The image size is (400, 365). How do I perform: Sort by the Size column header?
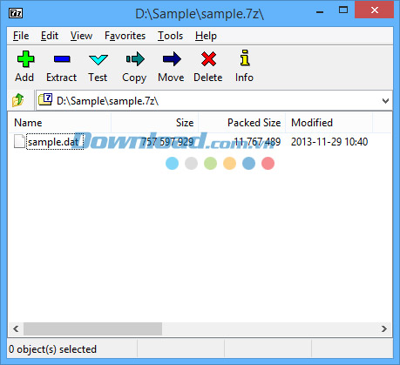click(x=155, y=123)
